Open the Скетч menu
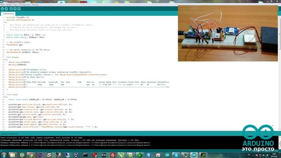 coord(16,5)
